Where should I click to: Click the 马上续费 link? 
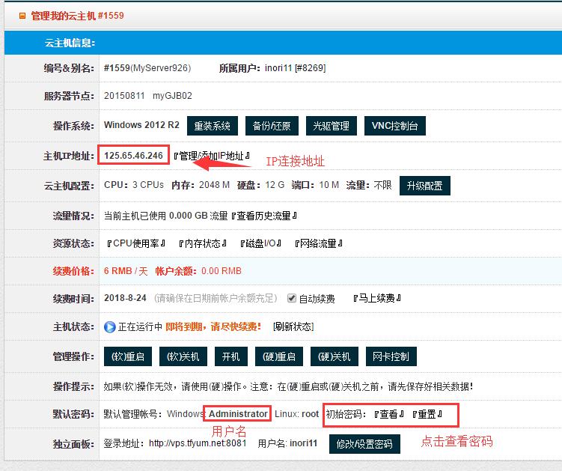(377, 298)
